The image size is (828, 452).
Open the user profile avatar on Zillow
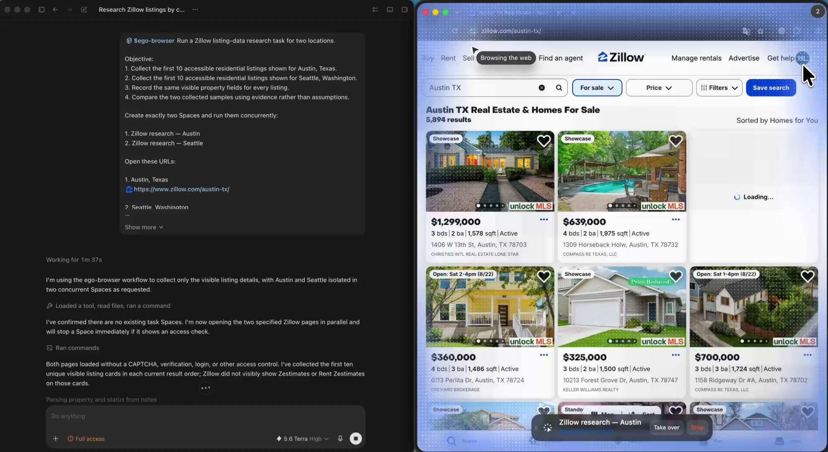pos(802,58)
